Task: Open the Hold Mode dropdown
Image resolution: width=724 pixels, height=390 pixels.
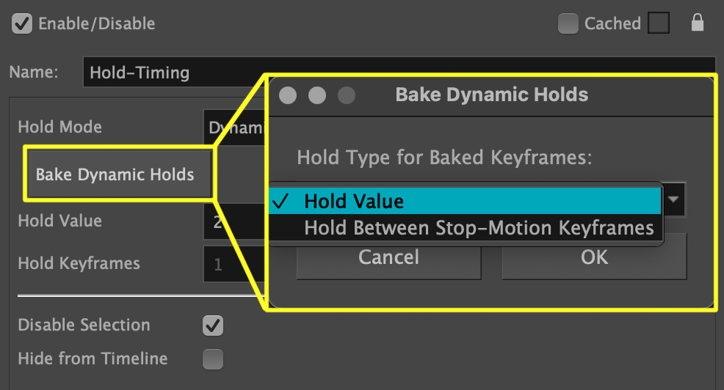Action: point(234,128)
